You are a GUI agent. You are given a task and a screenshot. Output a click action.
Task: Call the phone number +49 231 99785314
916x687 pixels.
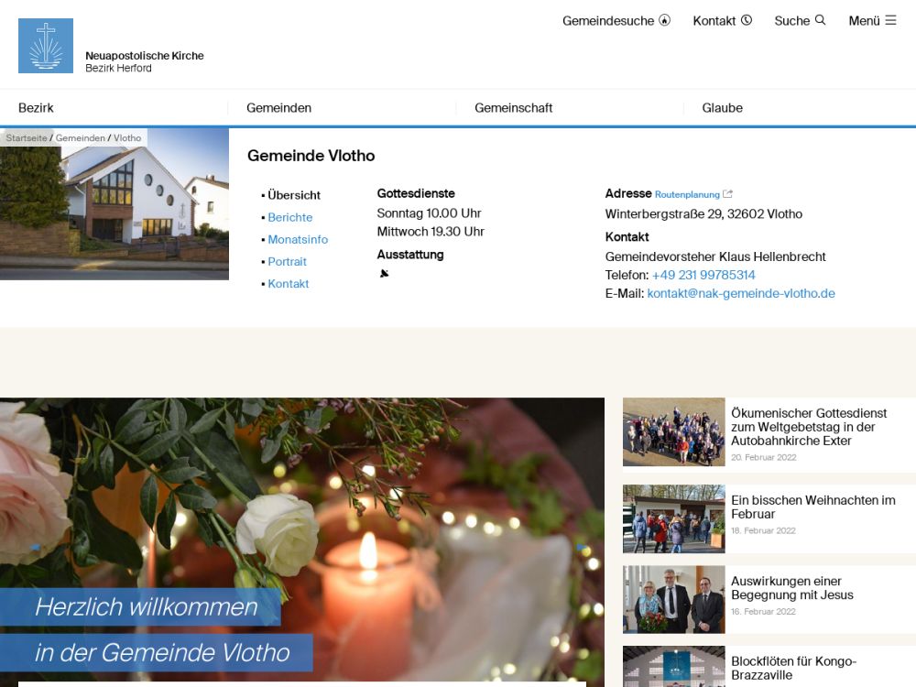703,276
